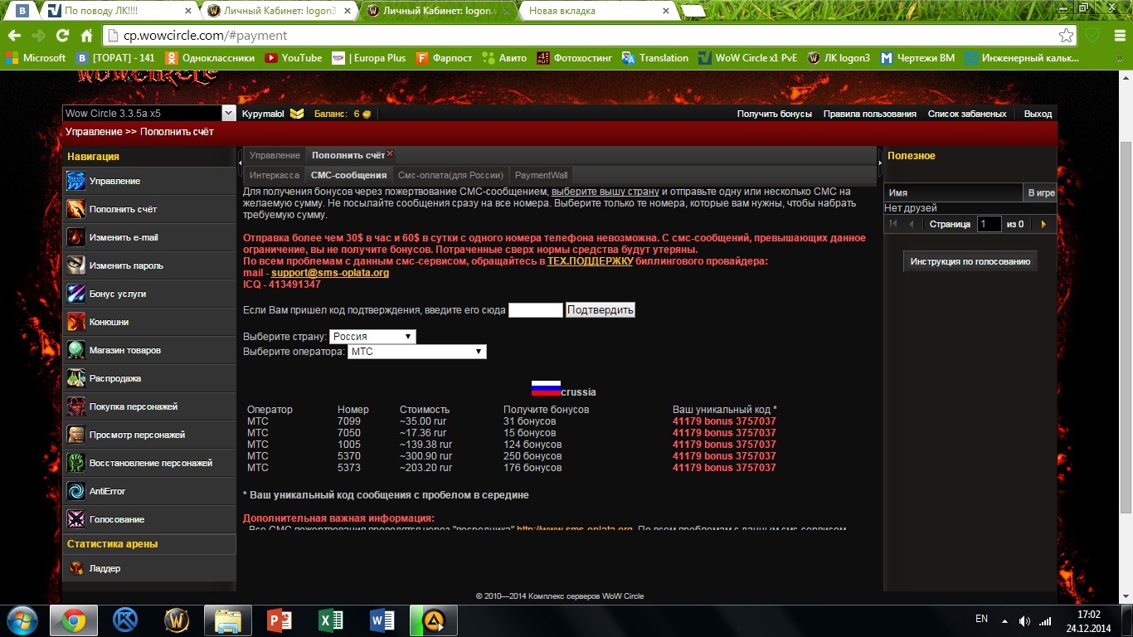Switch to the PaymentWall tab
Screen dimensions: 1133x637
[541, 175]
